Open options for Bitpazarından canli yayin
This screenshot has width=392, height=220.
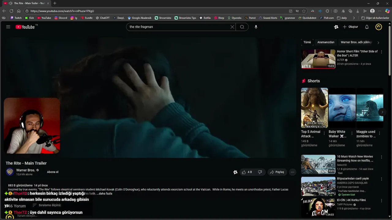[x=382, y=179]
